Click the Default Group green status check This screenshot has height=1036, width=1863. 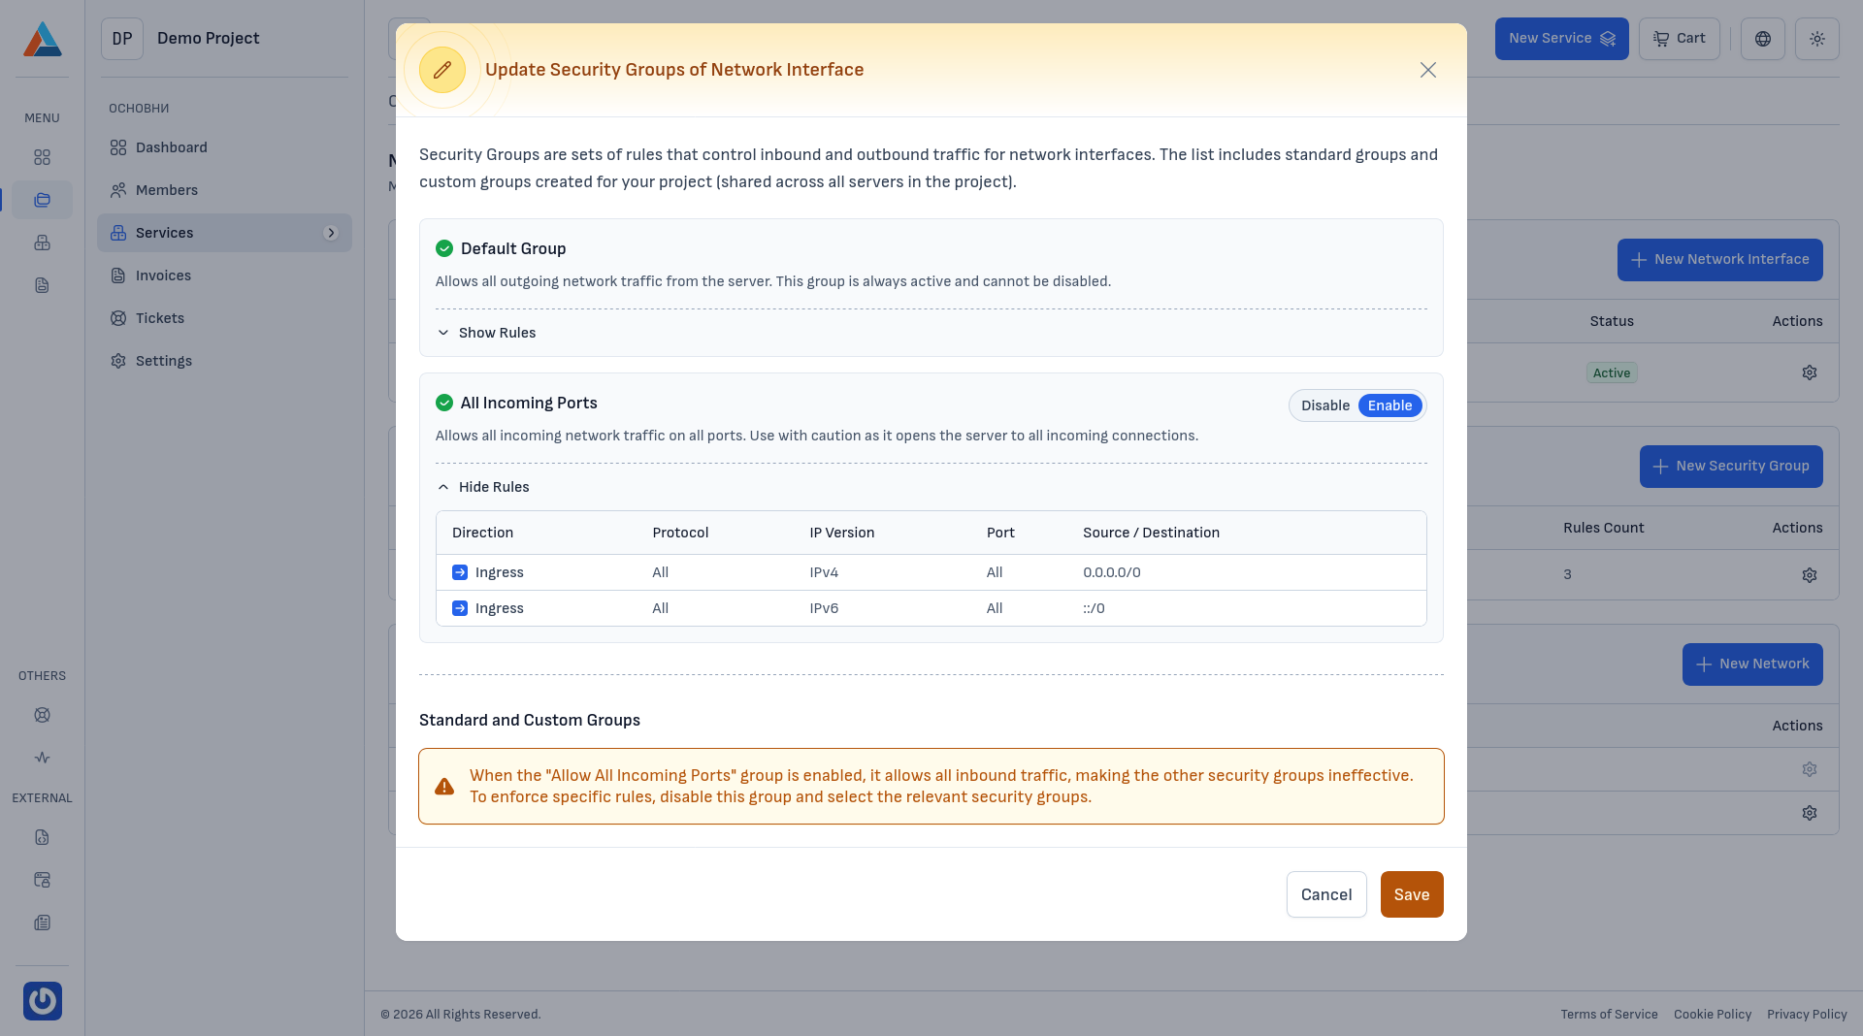click(x=444, y=248)
